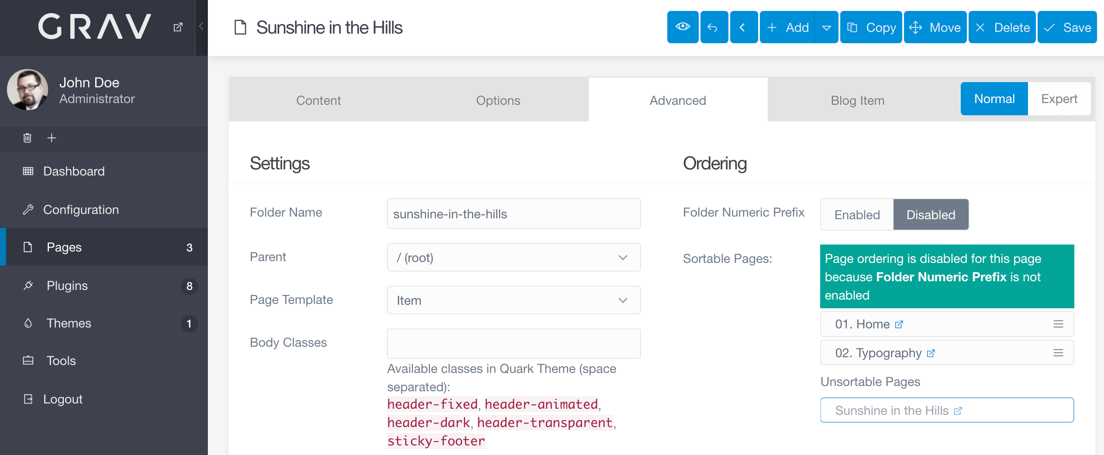Open the Dashboard via its grid icon

pos(28,171)
